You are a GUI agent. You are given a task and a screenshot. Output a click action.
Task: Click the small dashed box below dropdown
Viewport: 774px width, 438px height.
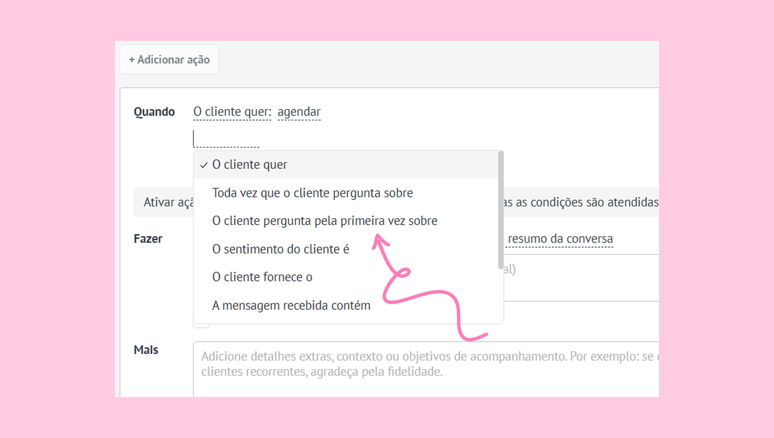[x=201, y=326]
